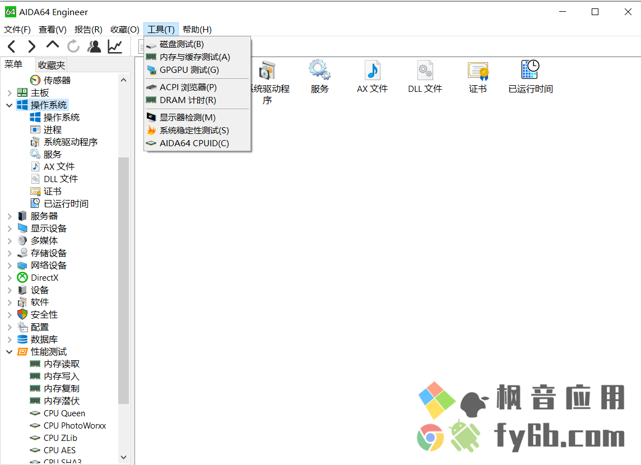Expand the 数据库 tree node
The image size is (641, 465).
(x=10, y=340)
